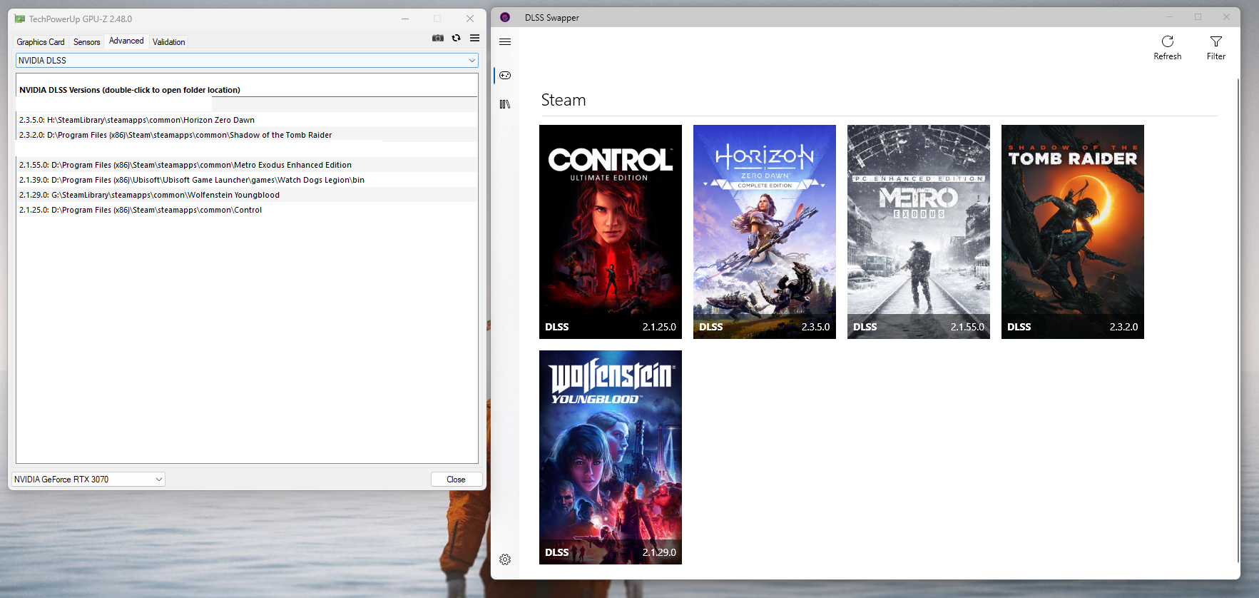Minimize the GPU-Z window
The width and height of the screenshot is (1259, 598).
[x=405, y=19]
